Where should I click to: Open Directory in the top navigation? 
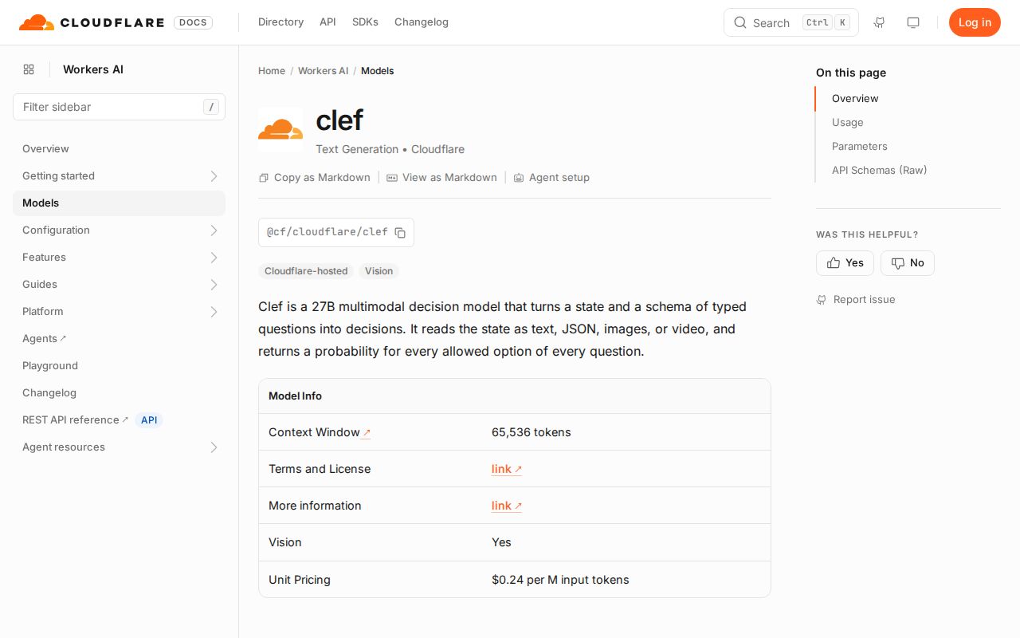[x=280, y=22]
